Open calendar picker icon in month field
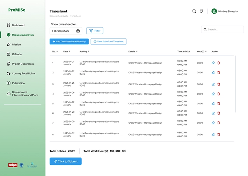The image size is (248, 176). click(78, 31)
